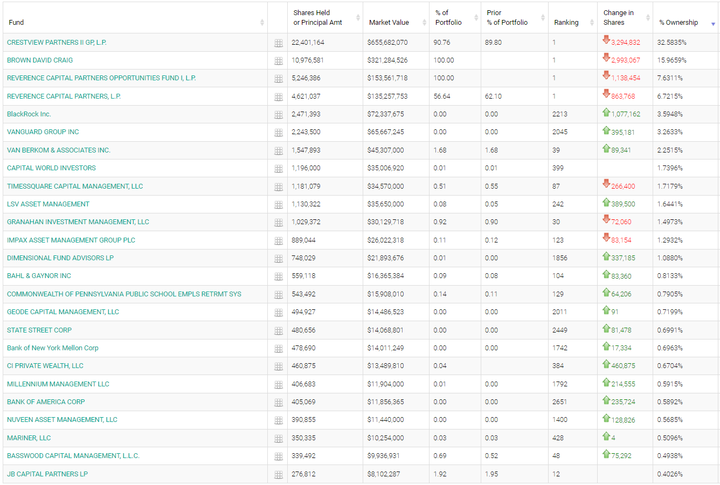
Task: Open STATE STREET CORP fund link
Action: (x=39, y=330)
